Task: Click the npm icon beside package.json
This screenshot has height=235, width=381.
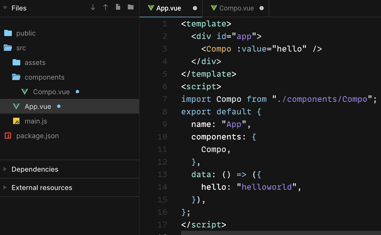Action: (8, 136)
